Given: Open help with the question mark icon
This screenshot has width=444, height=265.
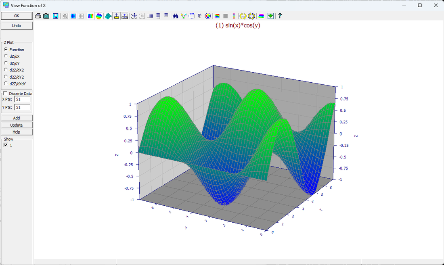Looking at the screenshot, I should click(x=280, y=16).
